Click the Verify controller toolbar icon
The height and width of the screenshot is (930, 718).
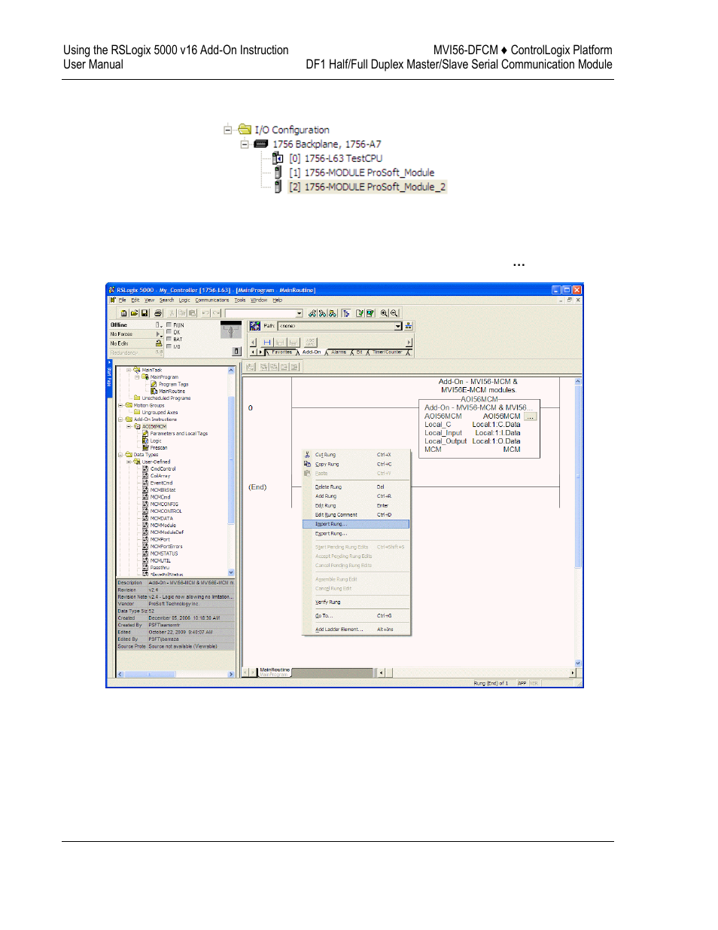pyautogui.click(x=370, y=313)
